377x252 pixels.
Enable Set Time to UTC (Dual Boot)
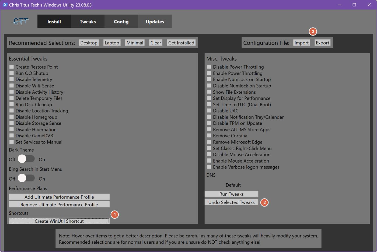209,104
